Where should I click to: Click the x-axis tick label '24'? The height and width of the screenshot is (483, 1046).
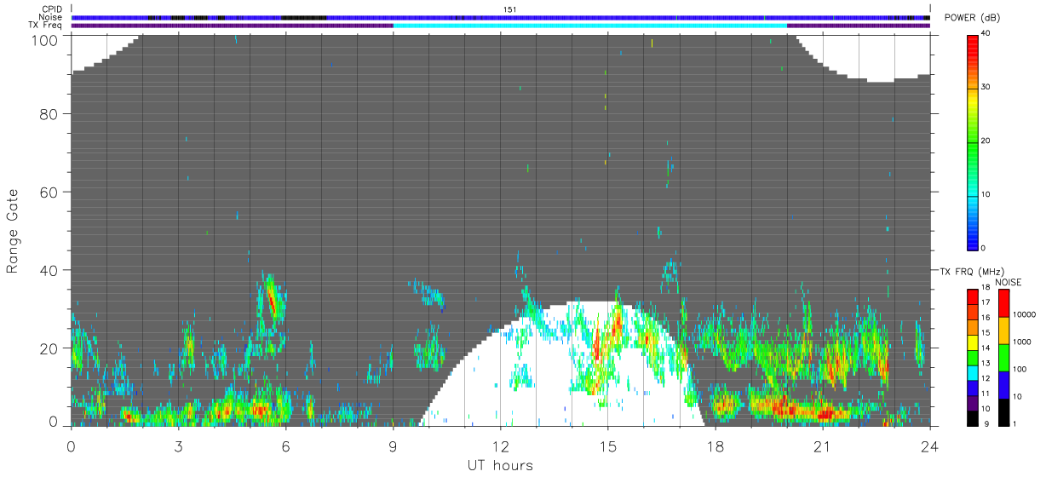(x=930, y=446)
